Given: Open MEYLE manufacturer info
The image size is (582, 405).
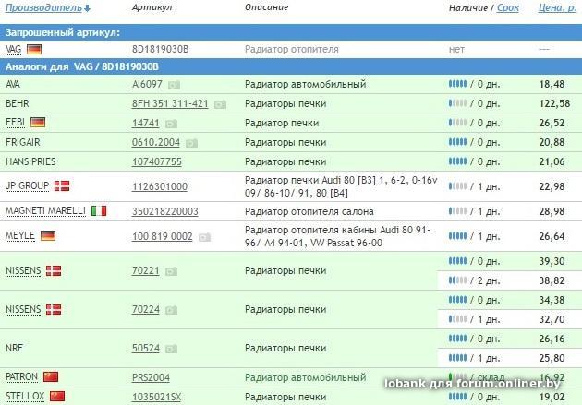Looking at the screenshot, I should [x=20, y=235].
